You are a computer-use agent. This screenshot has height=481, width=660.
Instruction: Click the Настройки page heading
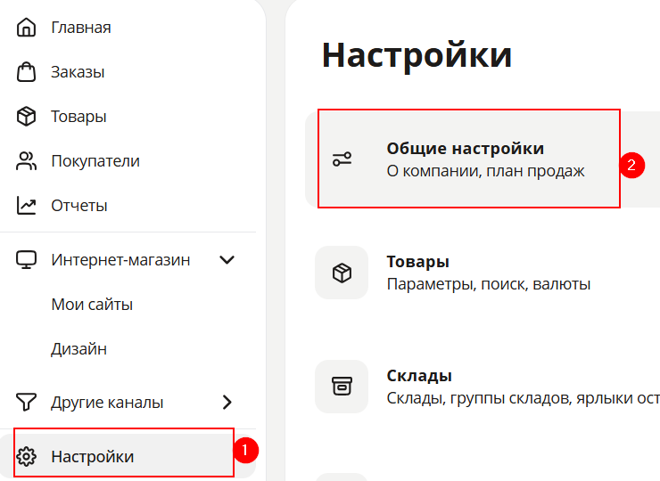tap(417, 55)
